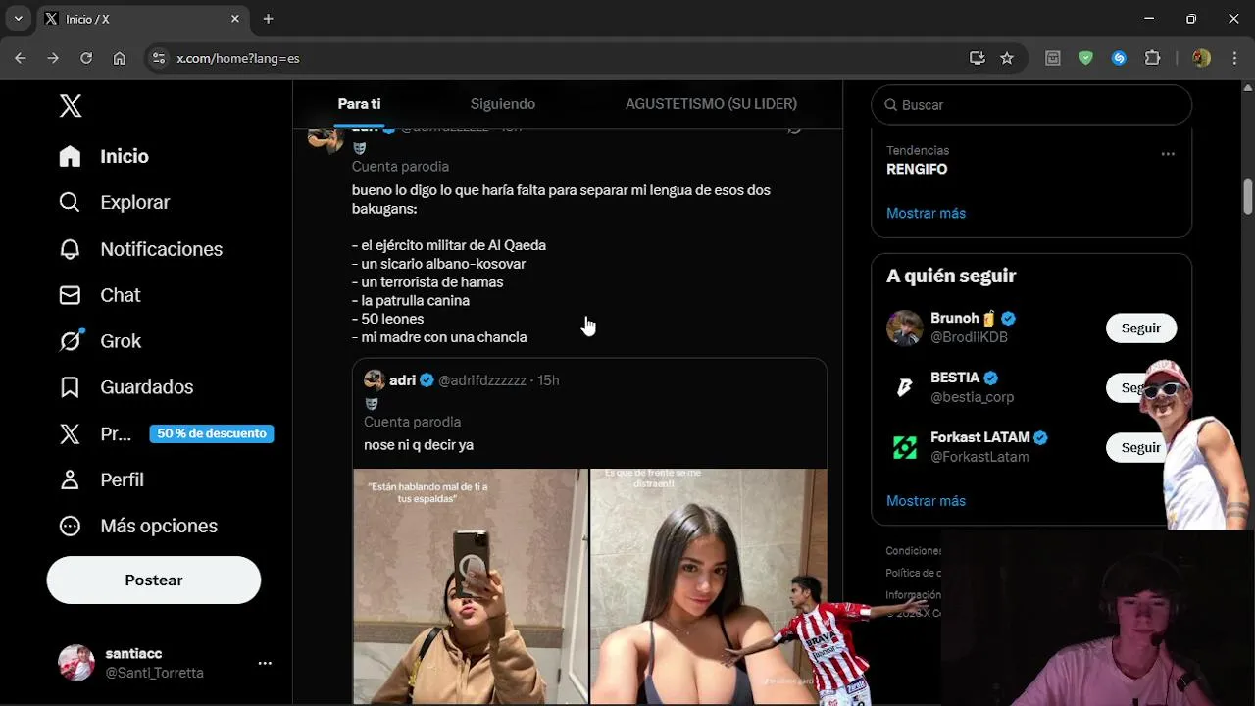The width and height of the screenshot is (1255, 706).
Task: Click Cuenta parodia label in quoted post
Action: click(x=412, y=422)
